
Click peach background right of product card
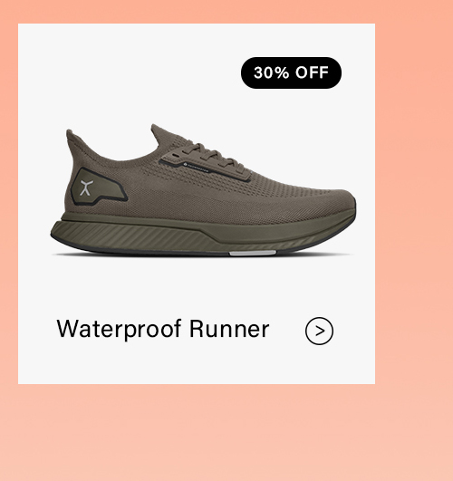[414, 203]
